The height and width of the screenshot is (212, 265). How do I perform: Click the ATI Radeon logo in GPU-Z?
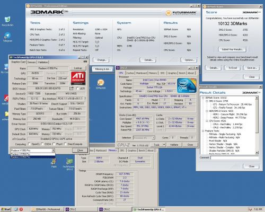[x=78, y=78]
